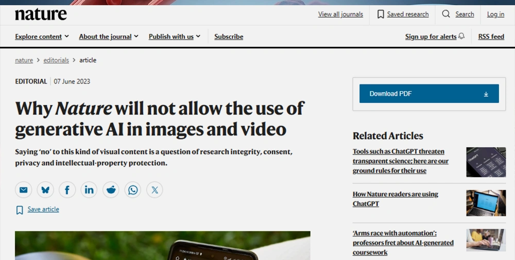
Task: Open the Subscribe page
Action: click(x=229, y=37)
